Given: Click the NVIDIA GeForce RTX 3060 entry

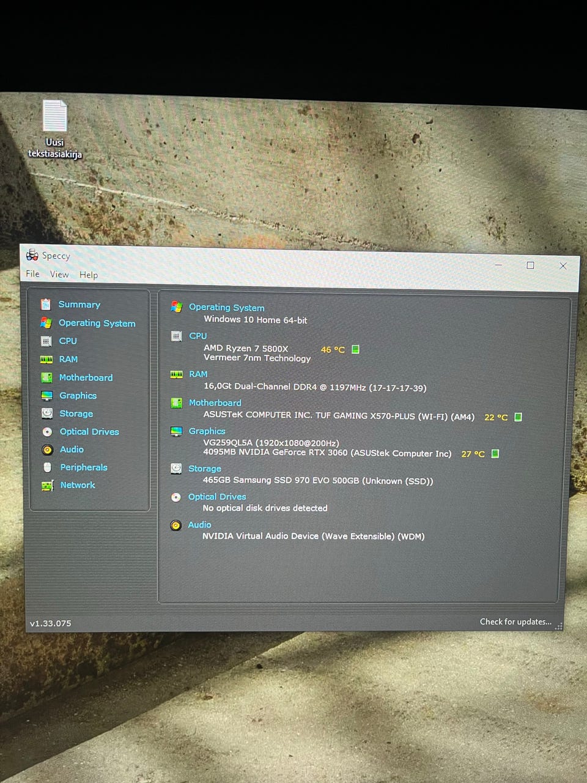Looking at the screenshot, I should (x=327, y=453).
